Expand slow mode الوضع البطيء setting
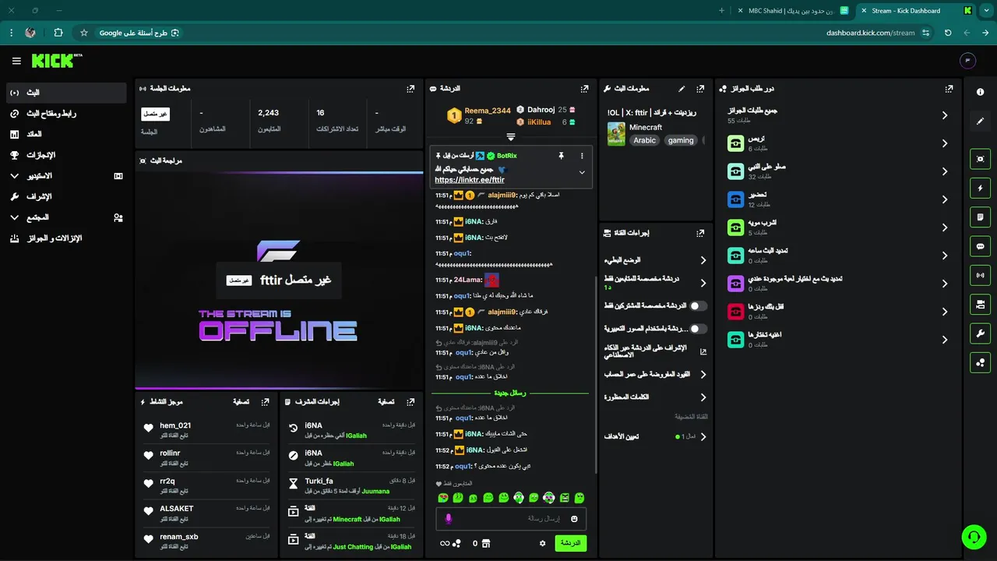This screenshot has width=997, height=561. click(x=655, y=260)
